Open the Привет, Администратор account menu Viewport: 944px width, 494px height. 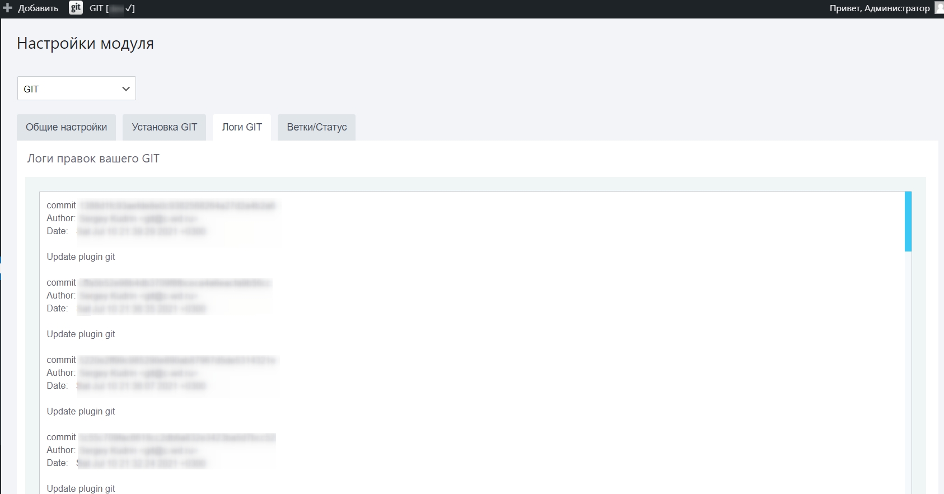(880, 8)
